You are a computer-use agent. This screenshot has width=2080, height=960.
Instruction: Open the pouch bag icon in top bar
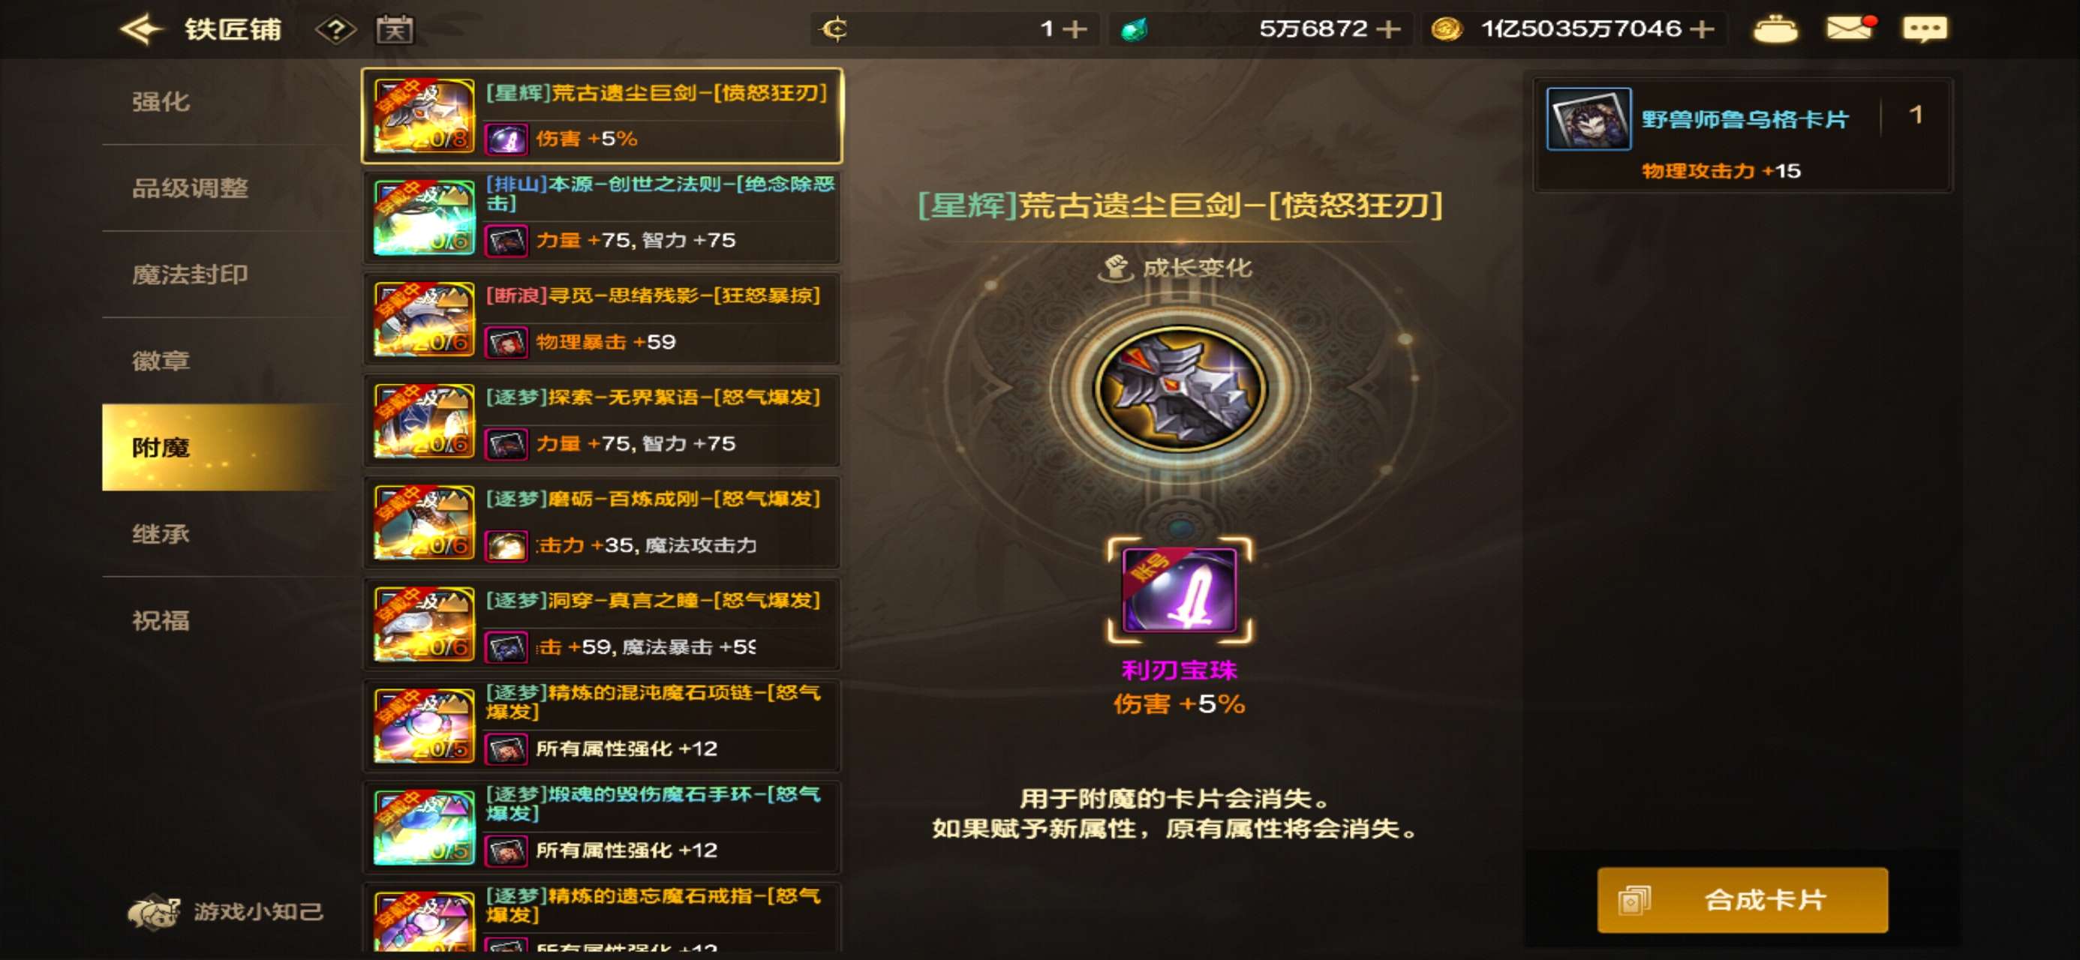(x=1775, y=30)
